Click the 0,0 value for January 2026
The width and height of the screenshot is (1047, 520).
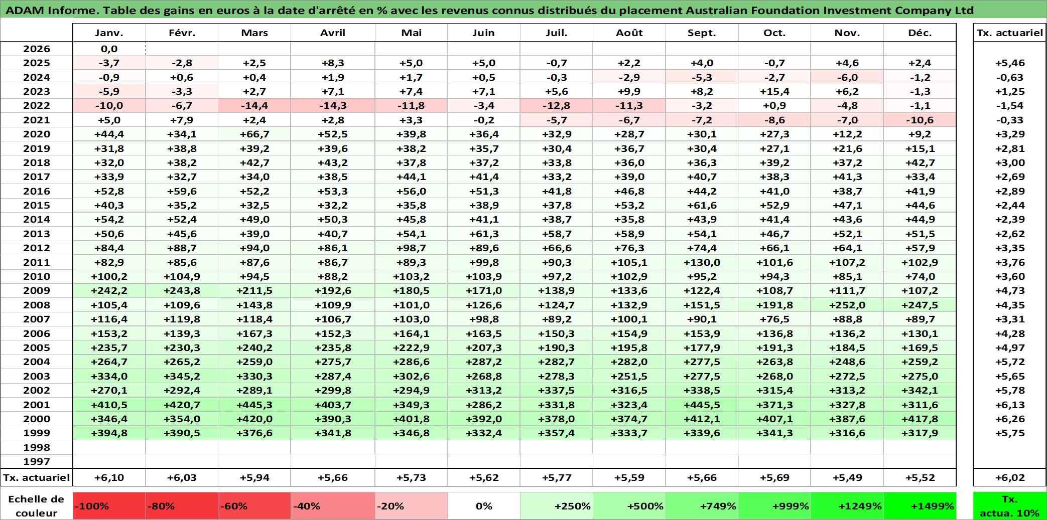109,49
